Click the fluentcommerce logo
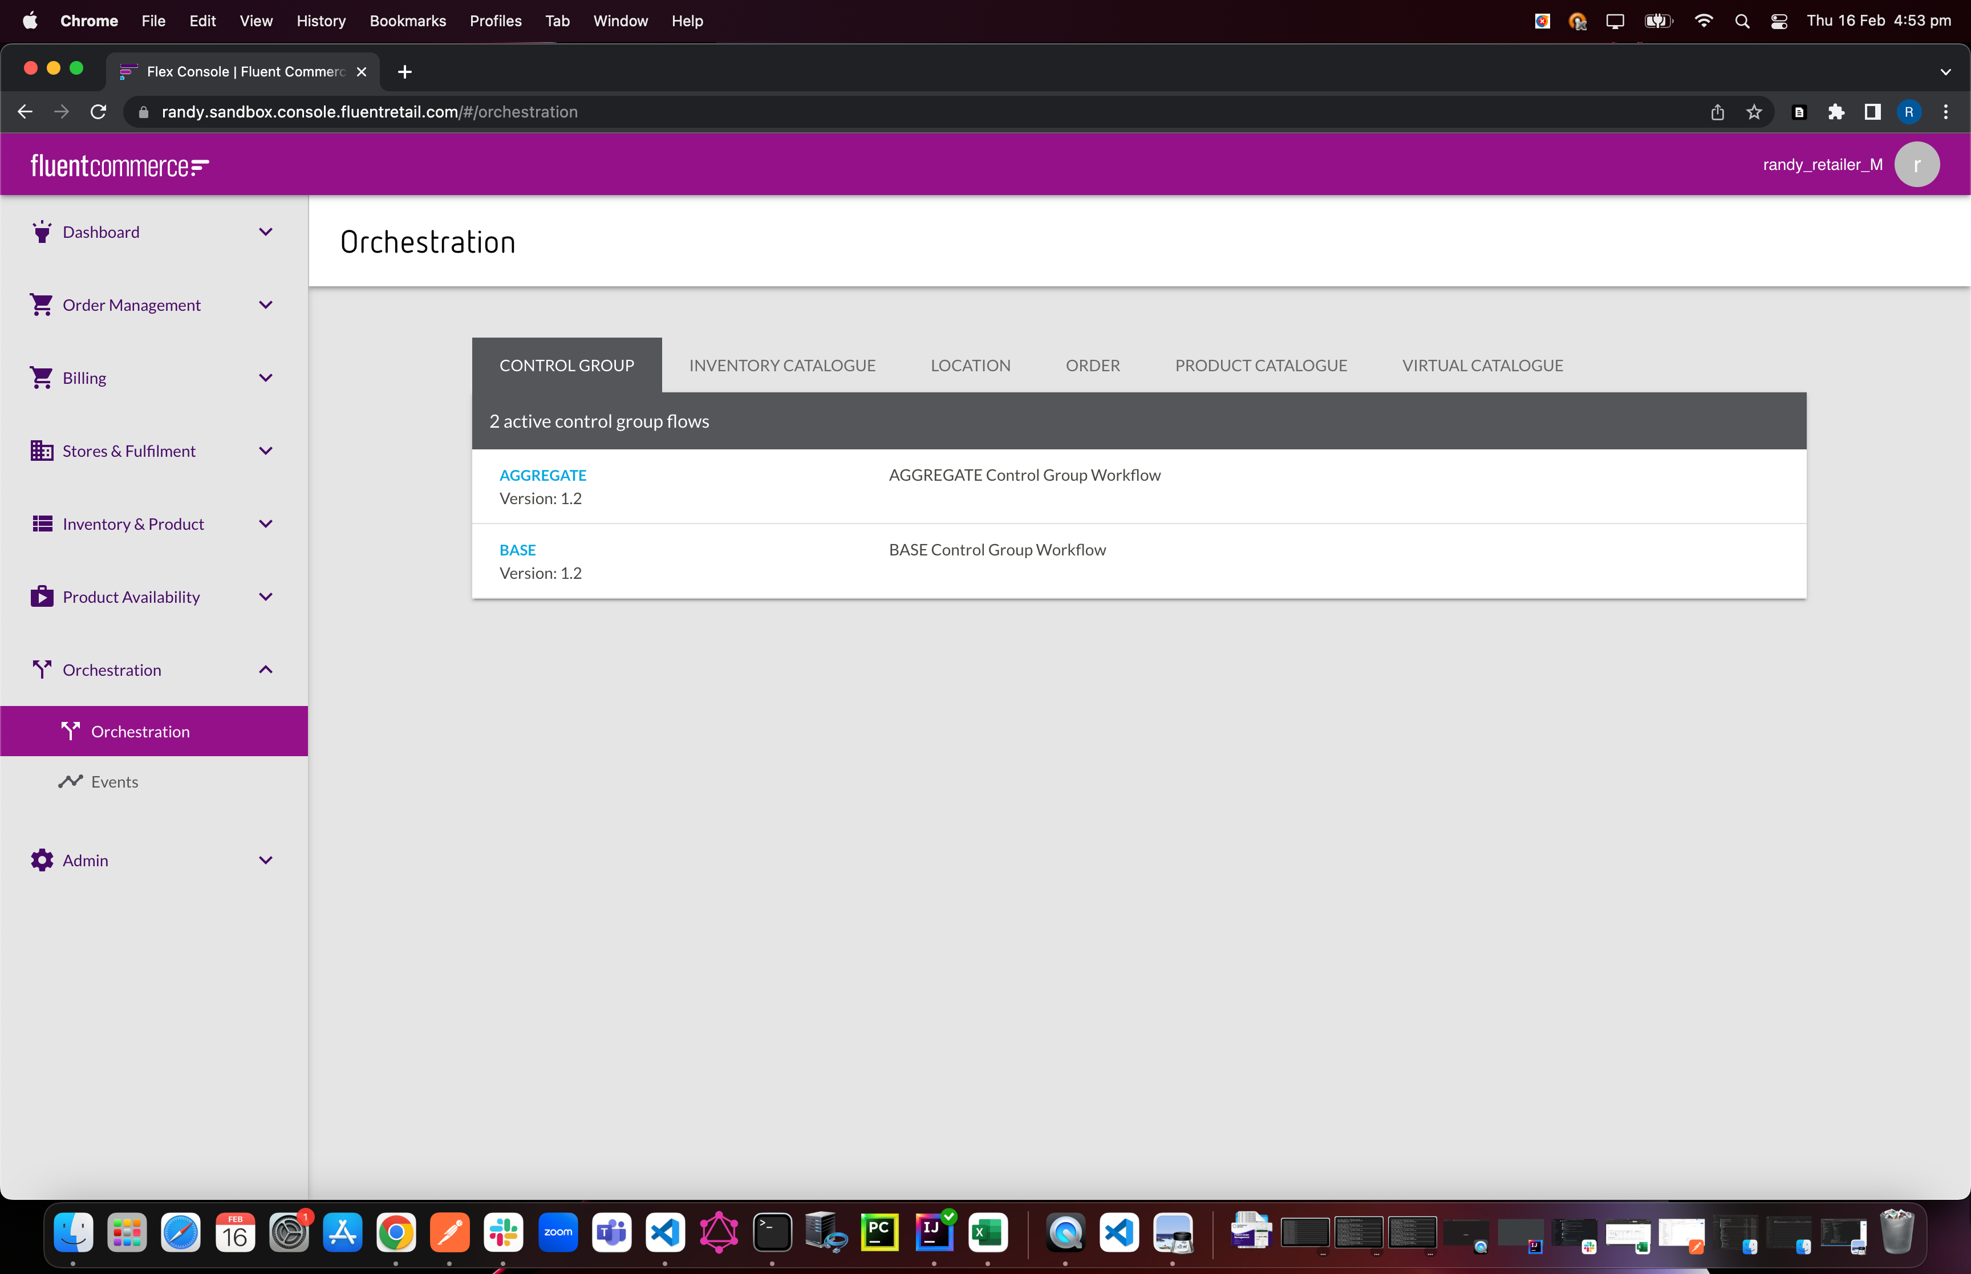Screen dimensions: 1971x1274 (120, 165)
